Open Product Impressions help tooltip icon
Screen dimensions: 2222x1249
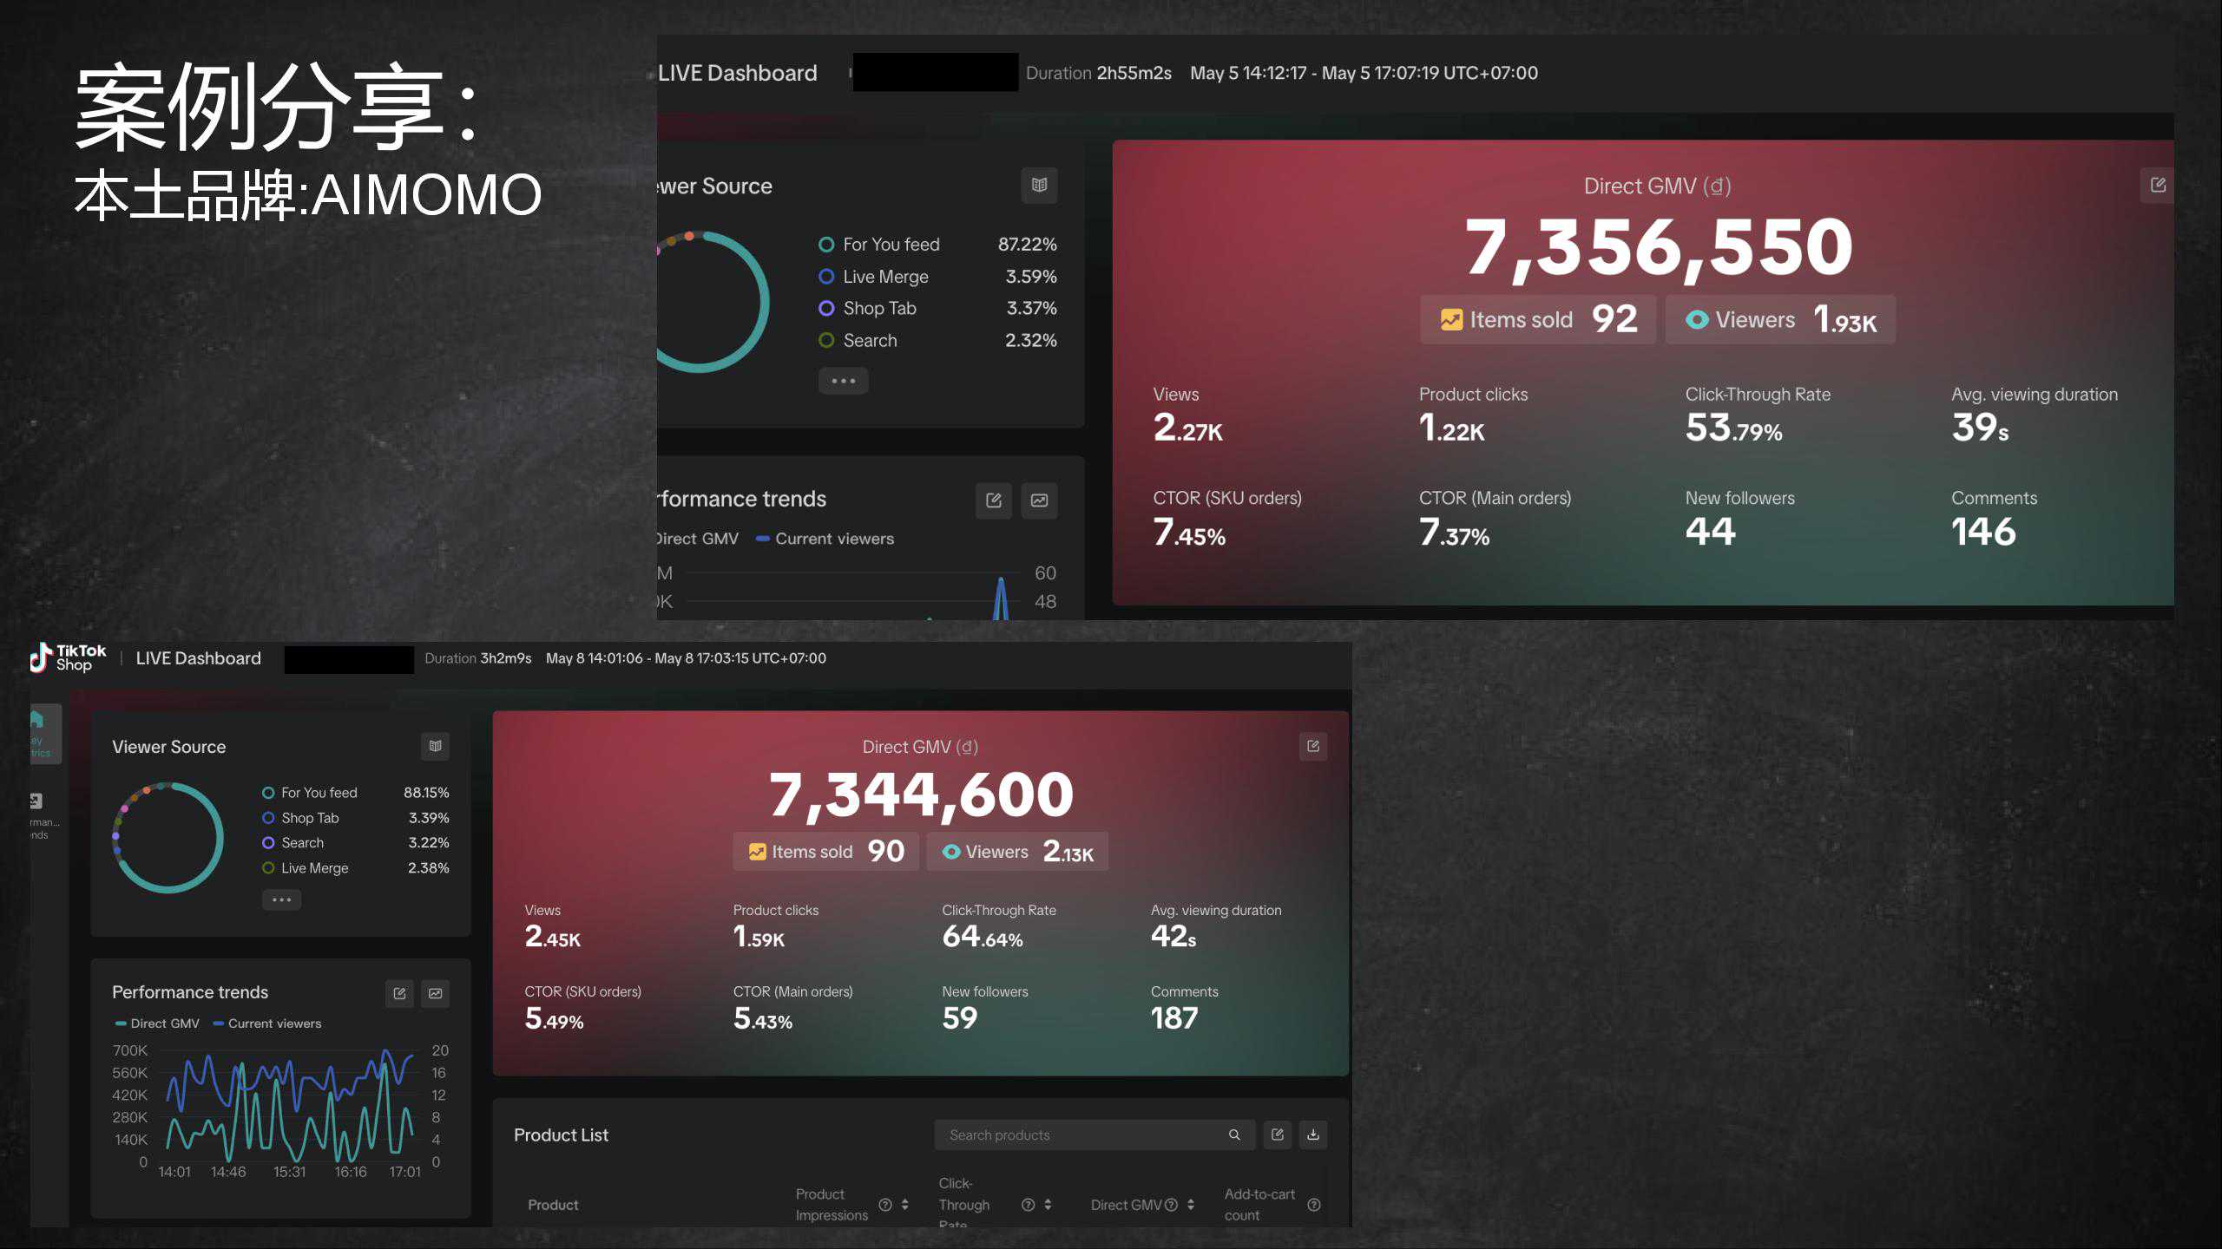pyautogui.click(x=885, y=1205)
